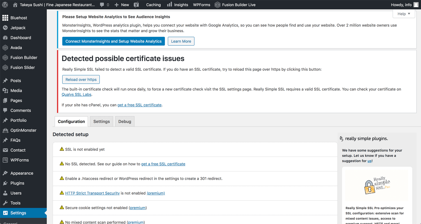Viewport: 421px width, 224px height.
Task: Open Tools in the sidebar menu
Action: pyautogui.click(x=23, y=203)
